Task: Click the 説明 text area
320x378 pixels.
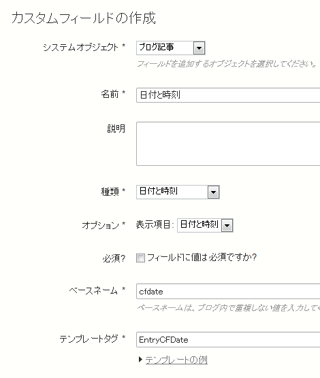Action: (x=228, y=143)
